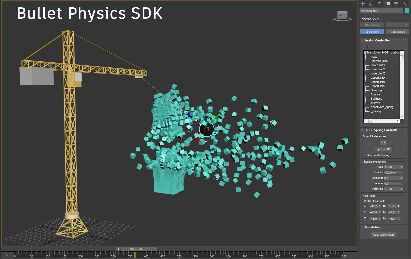Switch to the Parameters tab
Viewport: 411px width, 259px height.
coord(372,32)
